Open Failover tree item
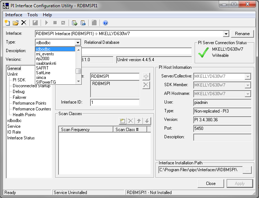This screenshot has width=259, height=198. 20,97
